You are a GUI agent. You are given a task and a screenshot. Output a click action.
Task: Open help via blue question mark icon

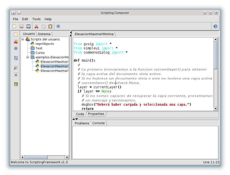click(x=215, y=26)
